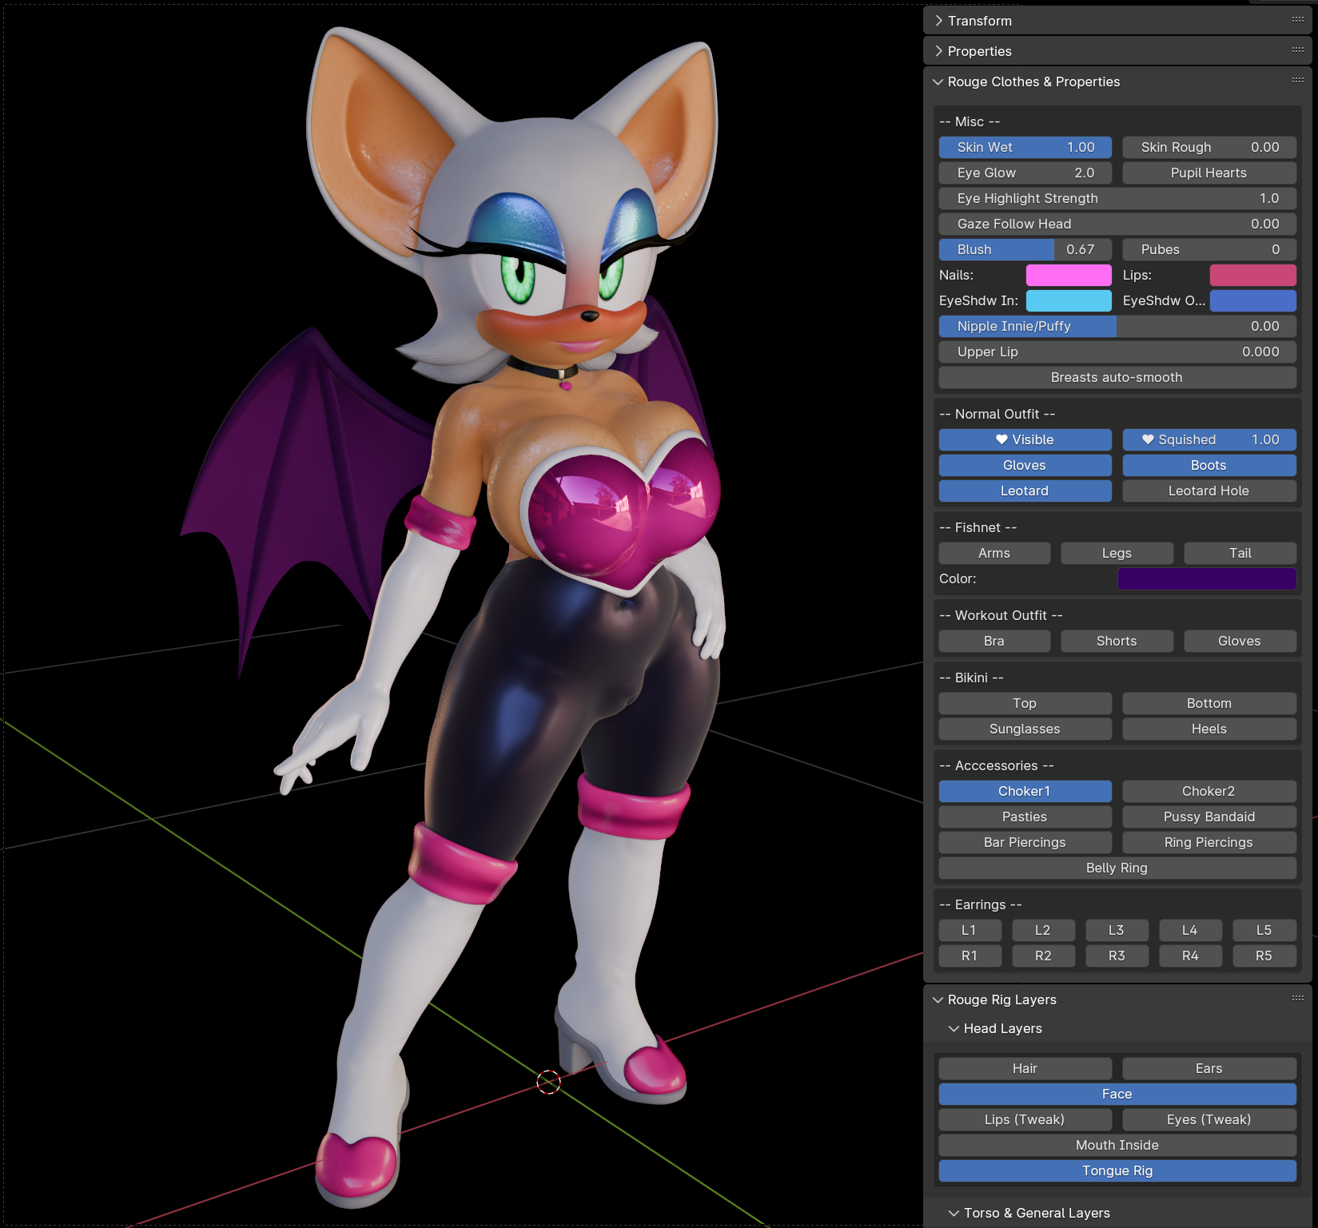Viewport: 1318px width, 1228px height.
Task: Collapse Torso & General Layers subpanel
Action: (x=954, y=1213)
